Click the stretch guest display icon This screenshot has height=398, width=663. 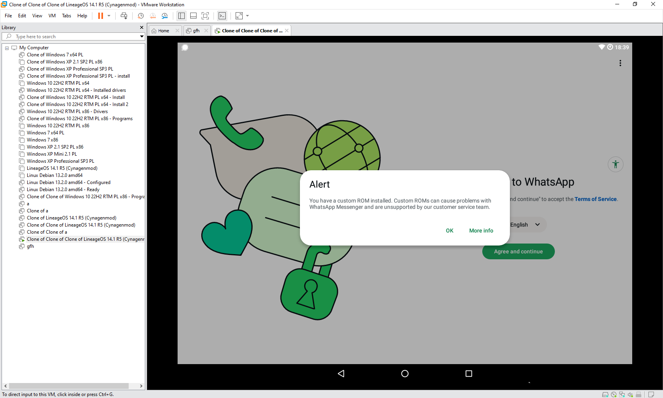(x=239, y=16)
